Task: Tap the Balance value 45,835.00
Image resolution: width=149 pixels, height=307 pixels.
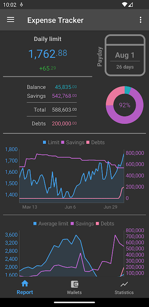Action: tap(66, 87)
